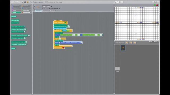Click the green-flag hat block at the script top
The height and width of the screenshot is (95, 170).
click(61, 22)
